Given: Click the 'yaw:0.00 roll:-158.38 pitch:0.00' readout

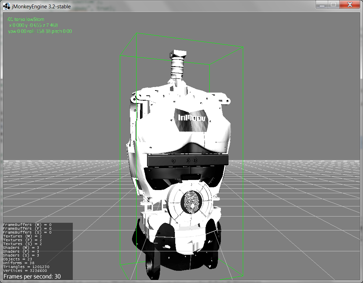Looking at the screenshot, I should click(40, 31).
